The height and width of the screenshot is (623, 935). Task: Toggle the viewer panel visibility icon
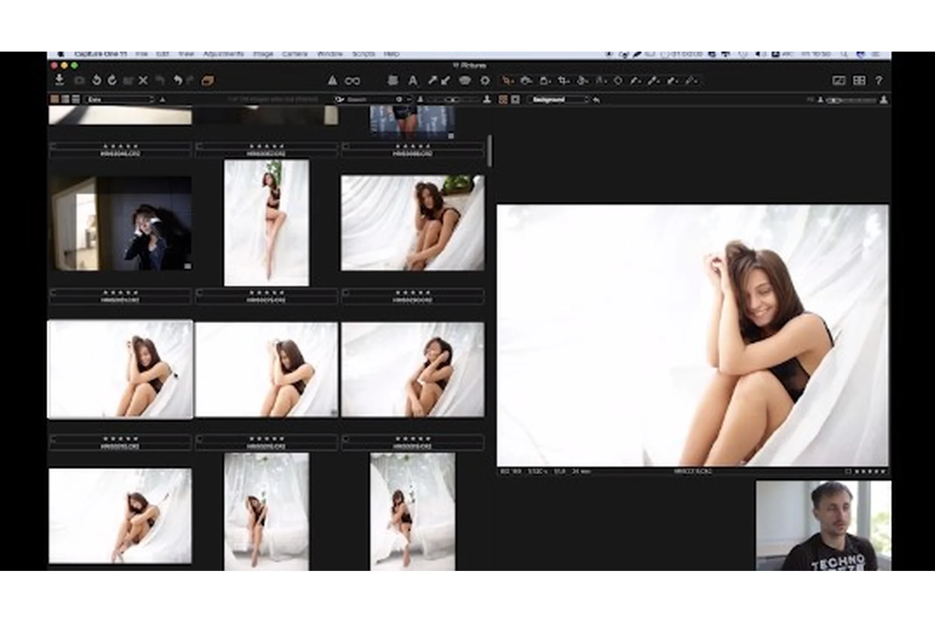coord(839,81)
